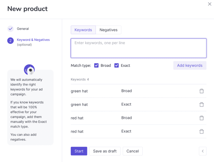Screen dimensions: 214x162
Task: Select the Match type label
Action: [x=81, y=65]
